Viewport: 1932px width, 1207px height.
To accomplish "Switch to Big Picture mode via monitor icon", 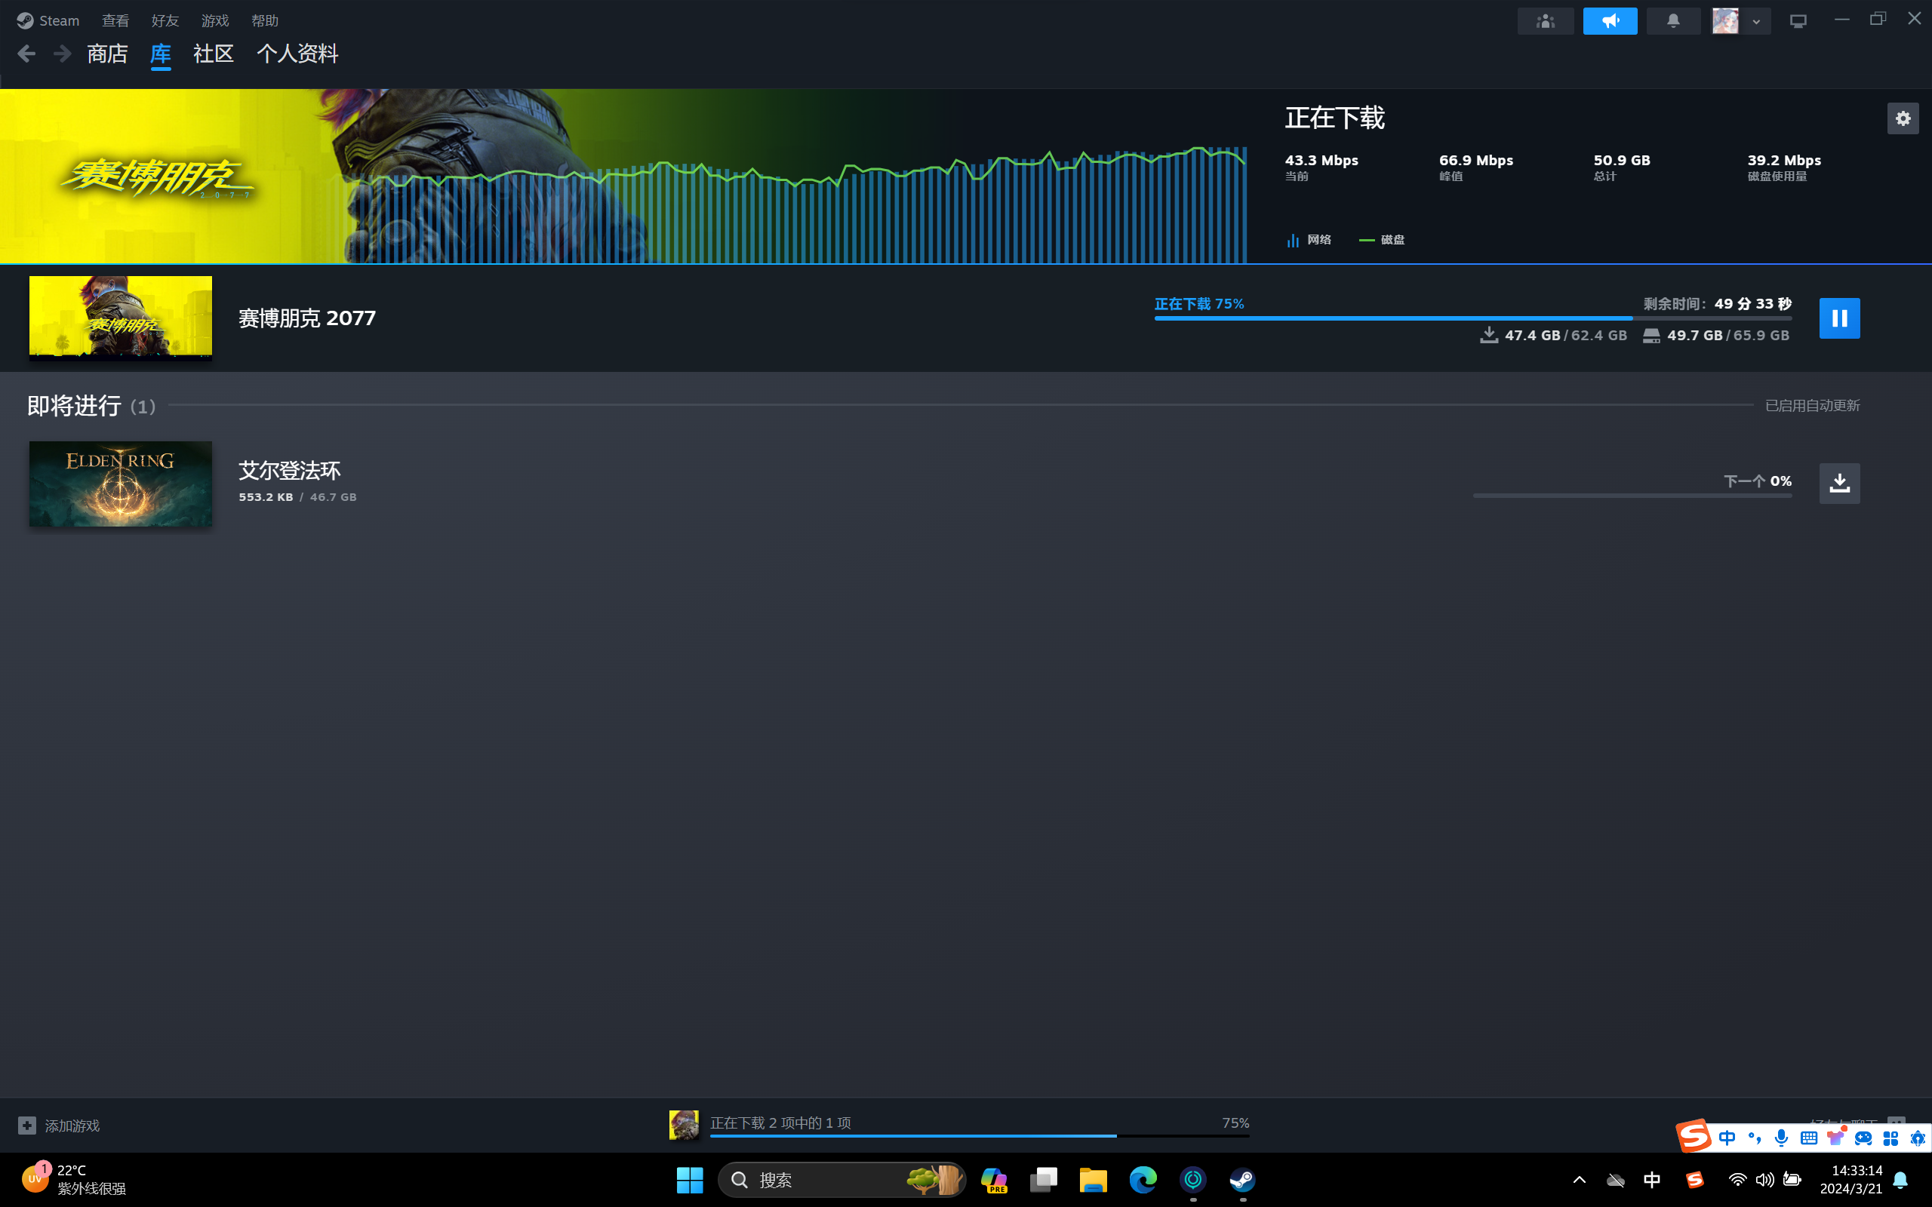I will pyautogui.click(x=1797, y=21).
